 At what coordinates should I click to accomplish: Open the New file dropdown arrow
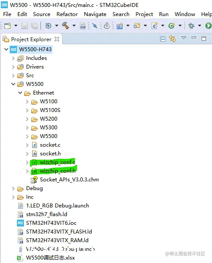click(16, 26)
